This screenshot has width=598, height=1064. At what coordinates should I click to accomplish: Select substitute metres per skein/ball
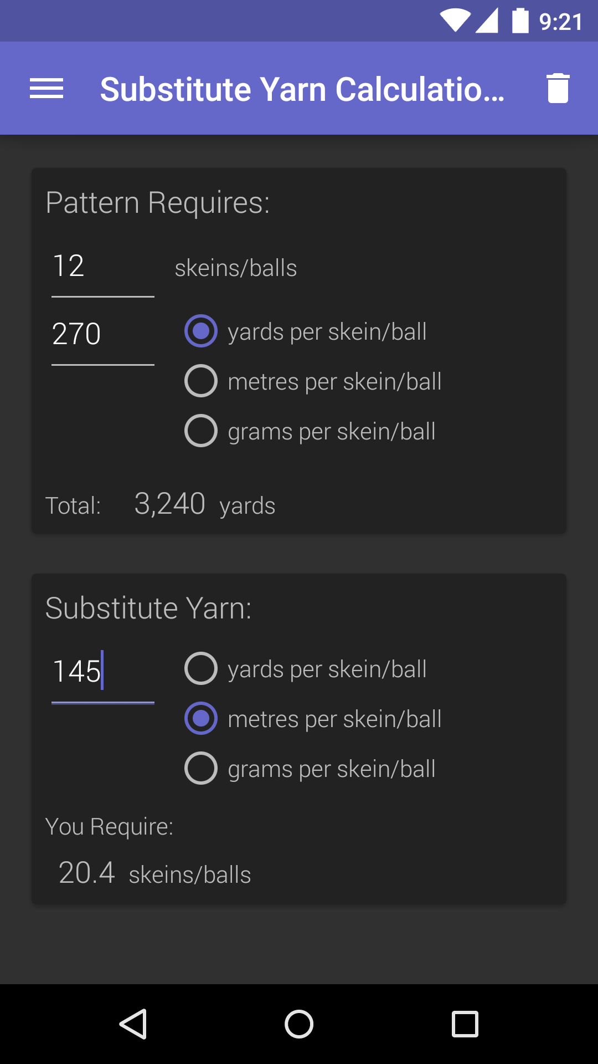pyautogui.click(x=313, y=719)
